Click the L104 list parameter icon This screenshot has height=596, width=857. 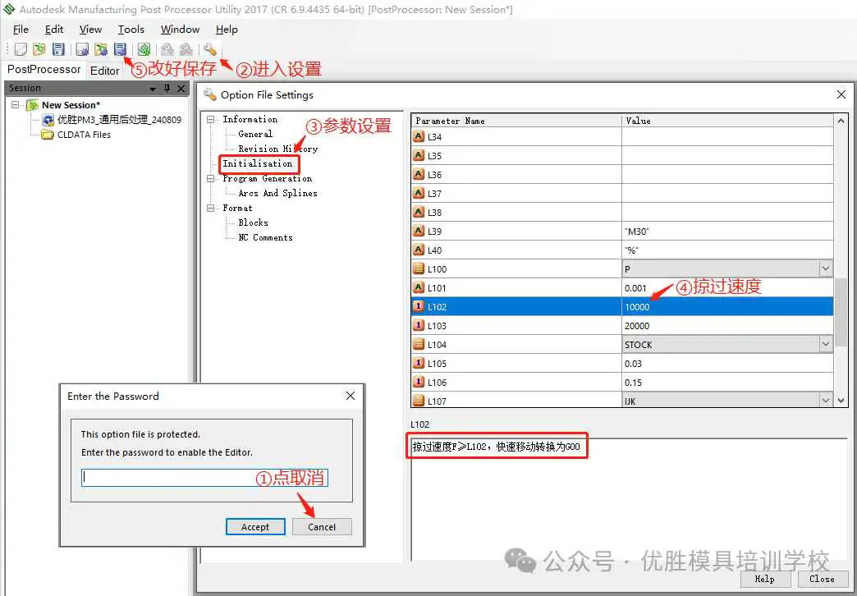point(419,344)
